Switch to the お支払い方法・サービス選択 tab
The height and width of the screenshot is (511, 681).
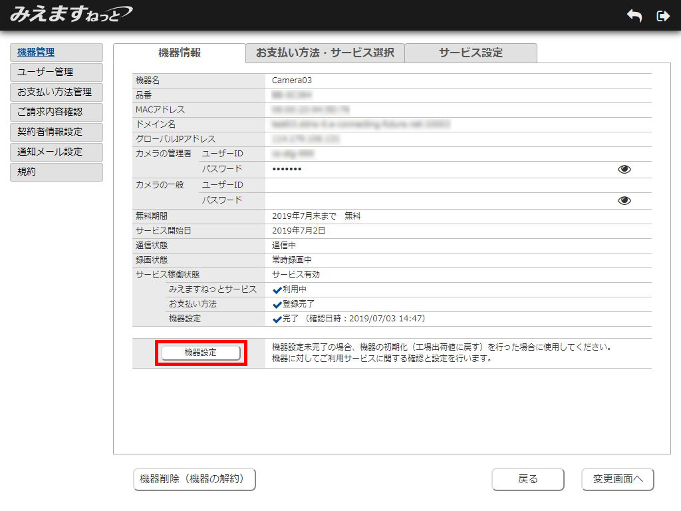click(325, 53)
